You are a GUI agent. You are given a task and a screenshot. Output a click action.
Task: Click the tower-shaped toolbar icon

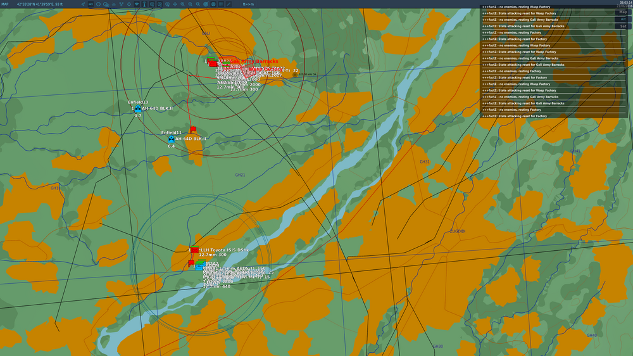tap(144, 4)
